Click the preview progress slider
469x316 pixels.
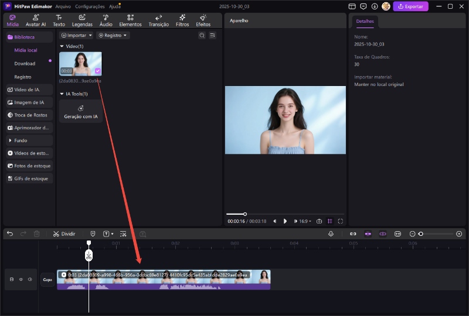coord(286,214)
